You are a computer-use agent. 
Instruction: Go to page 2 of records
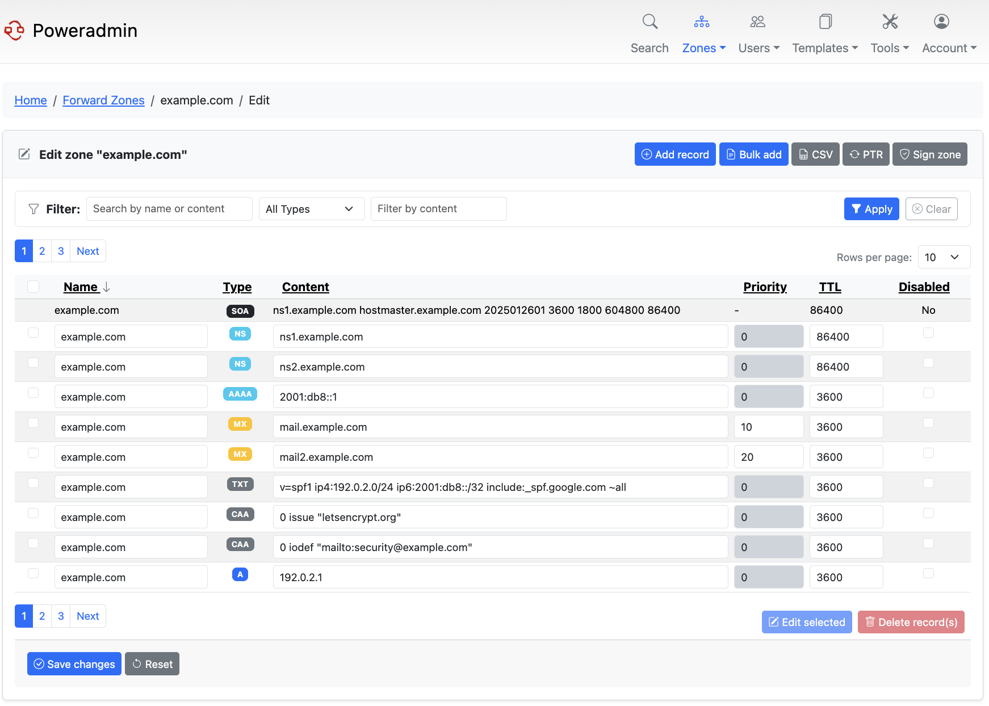pyautogui.click(x=42, y=251)
